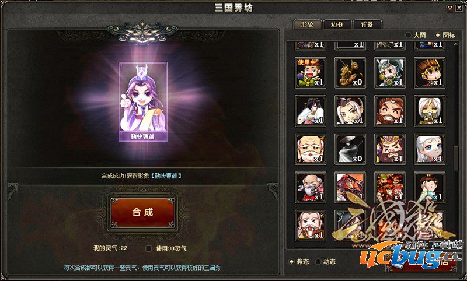Choose the golden dragon warrior avatar
The width and height of the screenshot is (467, 281).
coord(350,73)
